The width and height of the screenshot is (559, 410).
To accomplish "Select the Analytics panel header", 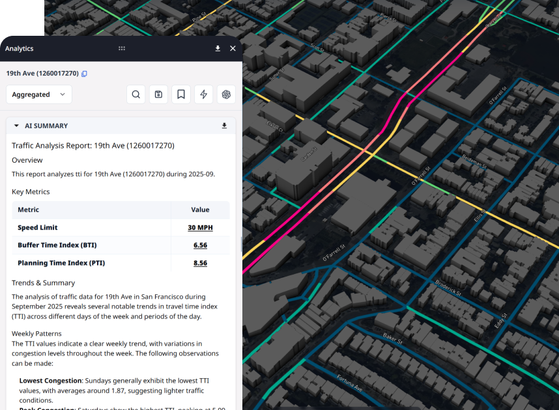I will pyautogui.click(x=19, y=48).
